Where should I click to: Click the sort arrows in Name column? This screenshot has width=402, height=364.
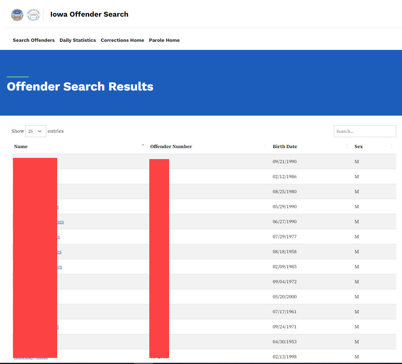click(x=143, y=146)
